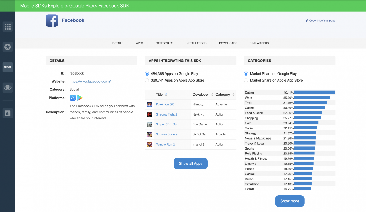Click the Simulation category label
366x212 pixels.
click(252, 184)
